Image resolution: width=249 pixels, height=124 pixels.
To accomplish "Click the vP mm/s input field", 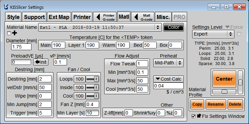I will [60, 62].
